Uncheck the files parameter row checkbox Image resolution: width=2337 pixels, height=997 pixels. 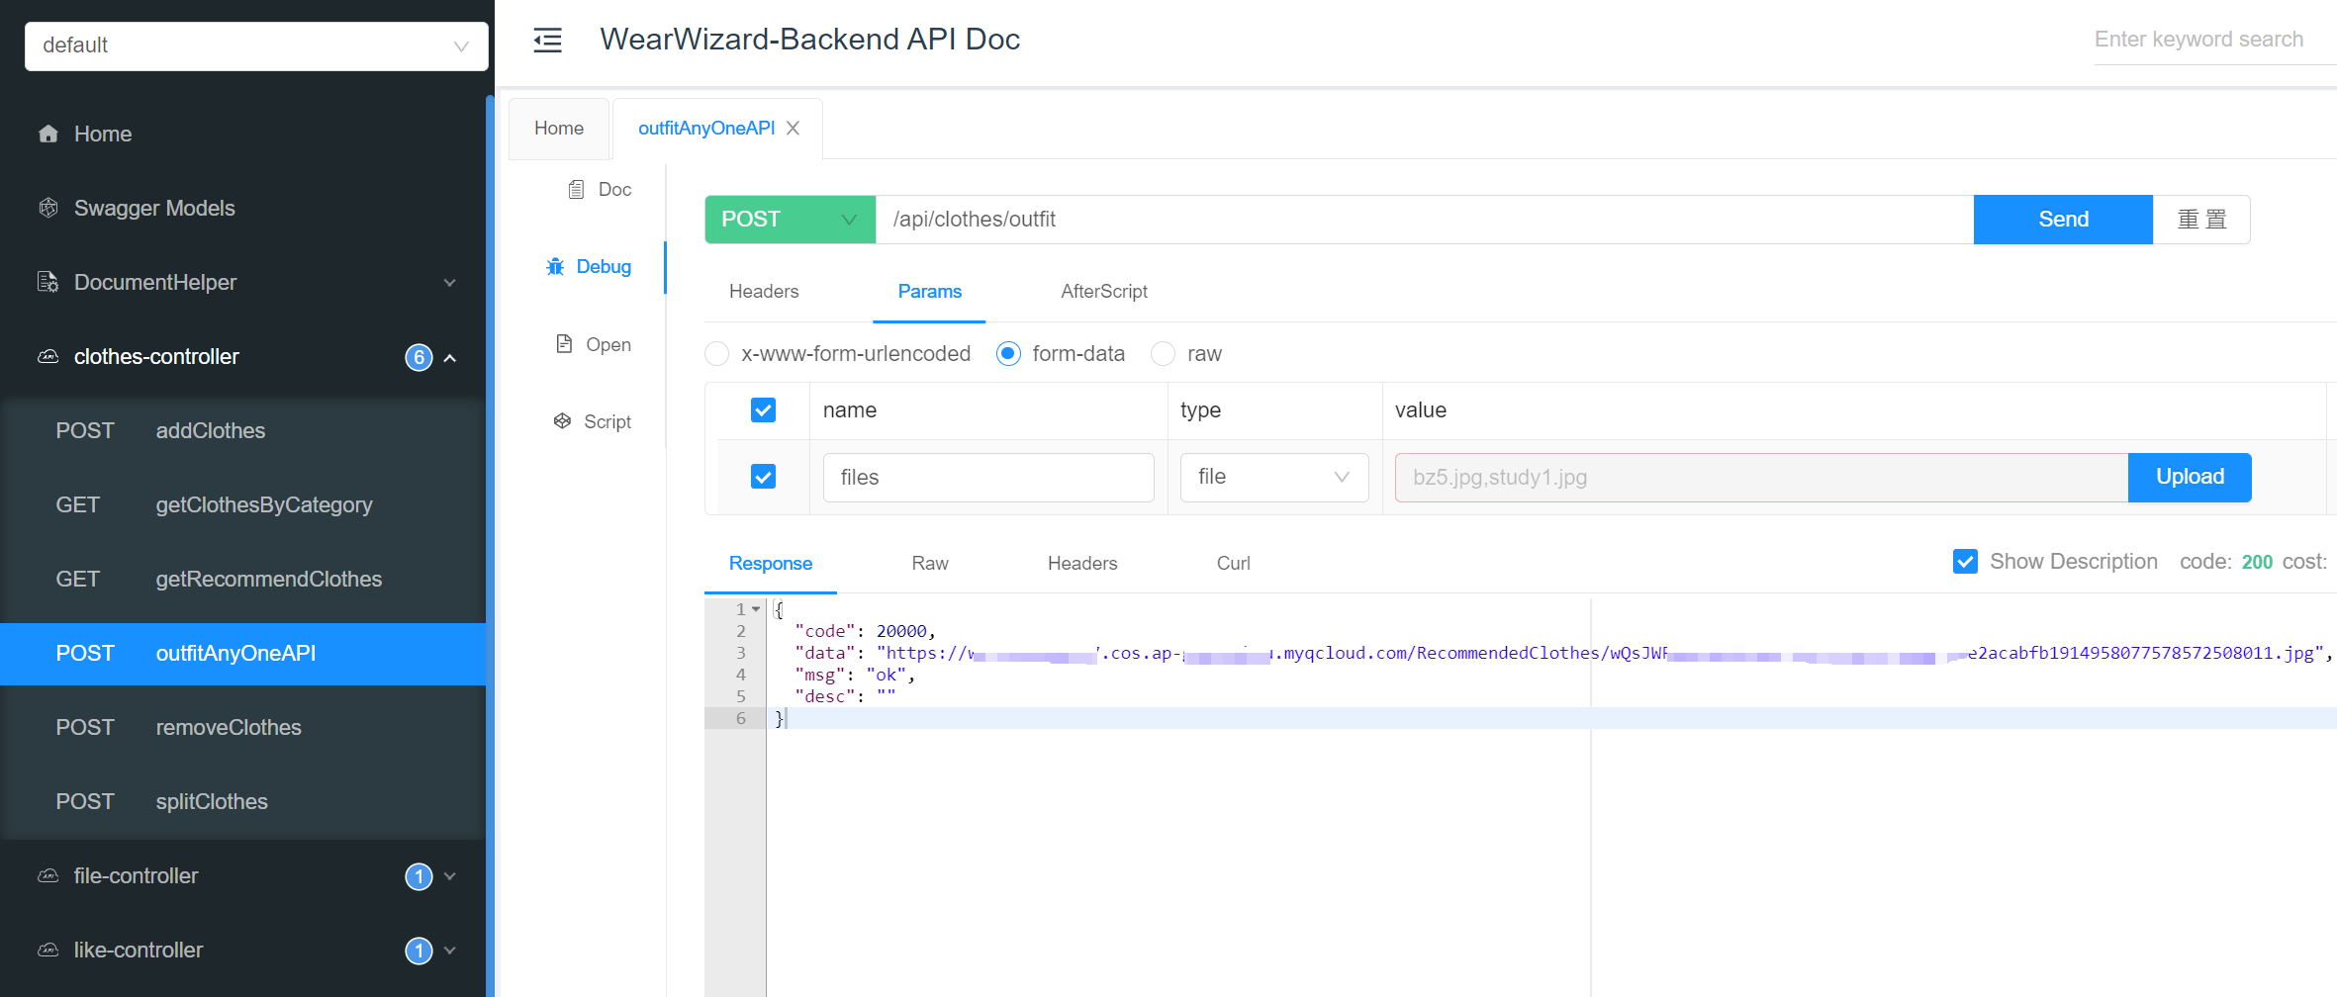pyautogui.click(x=763, y=477)
